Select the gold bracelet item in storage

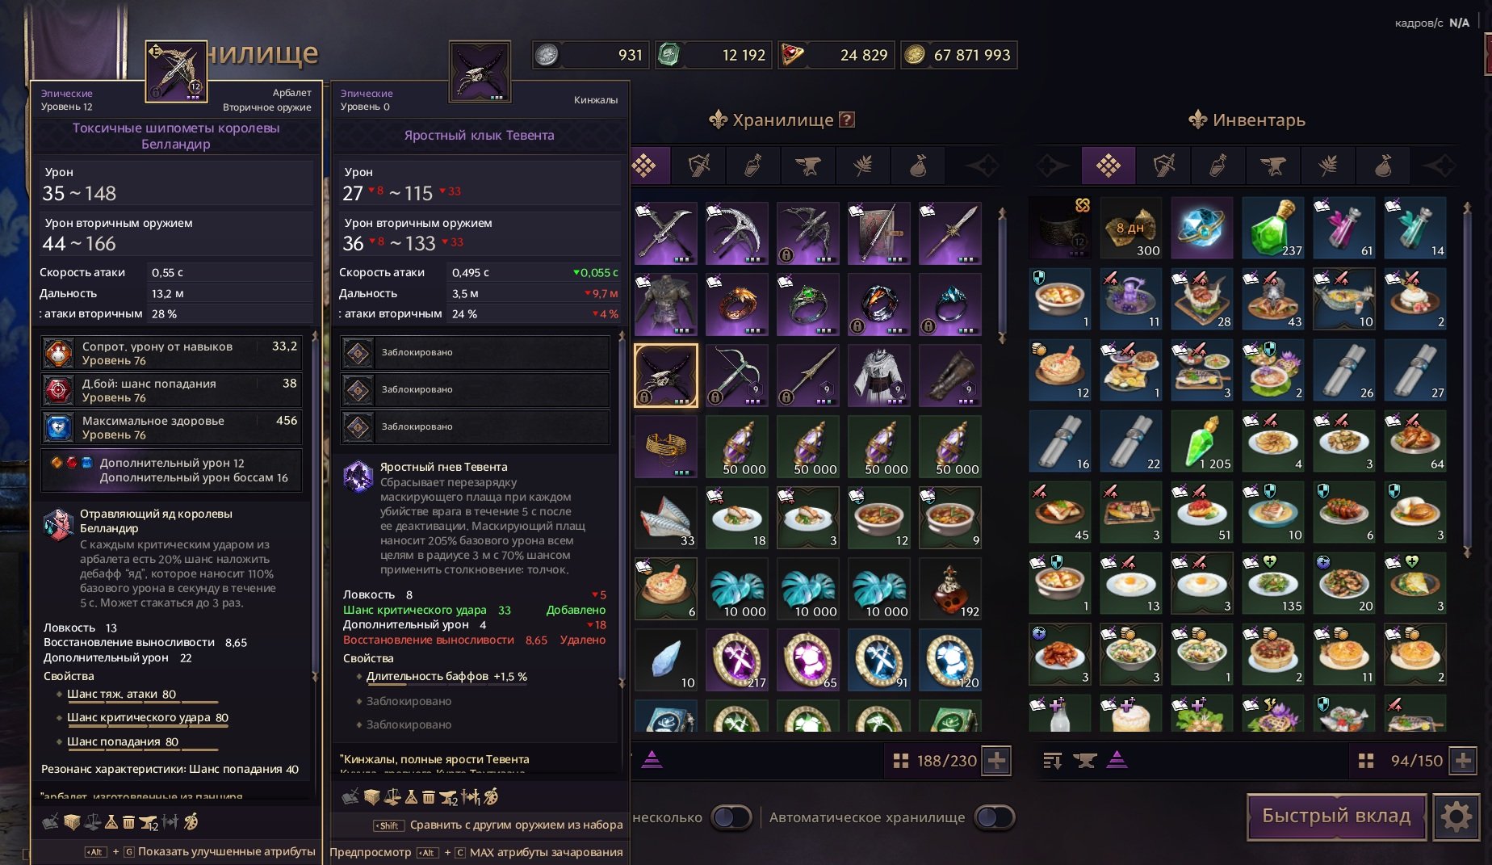click(666, 447)
